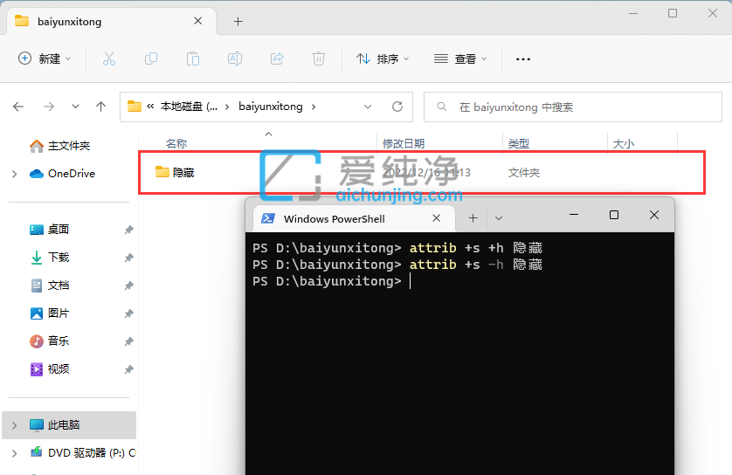
Task: Open 音乐 in quick access
Action: tap(50, 341)
